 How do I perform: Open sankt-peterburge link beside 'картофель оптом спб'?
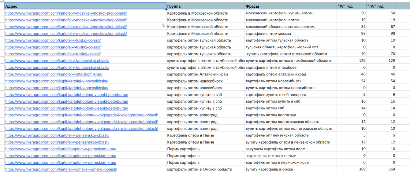pos(67,108)
